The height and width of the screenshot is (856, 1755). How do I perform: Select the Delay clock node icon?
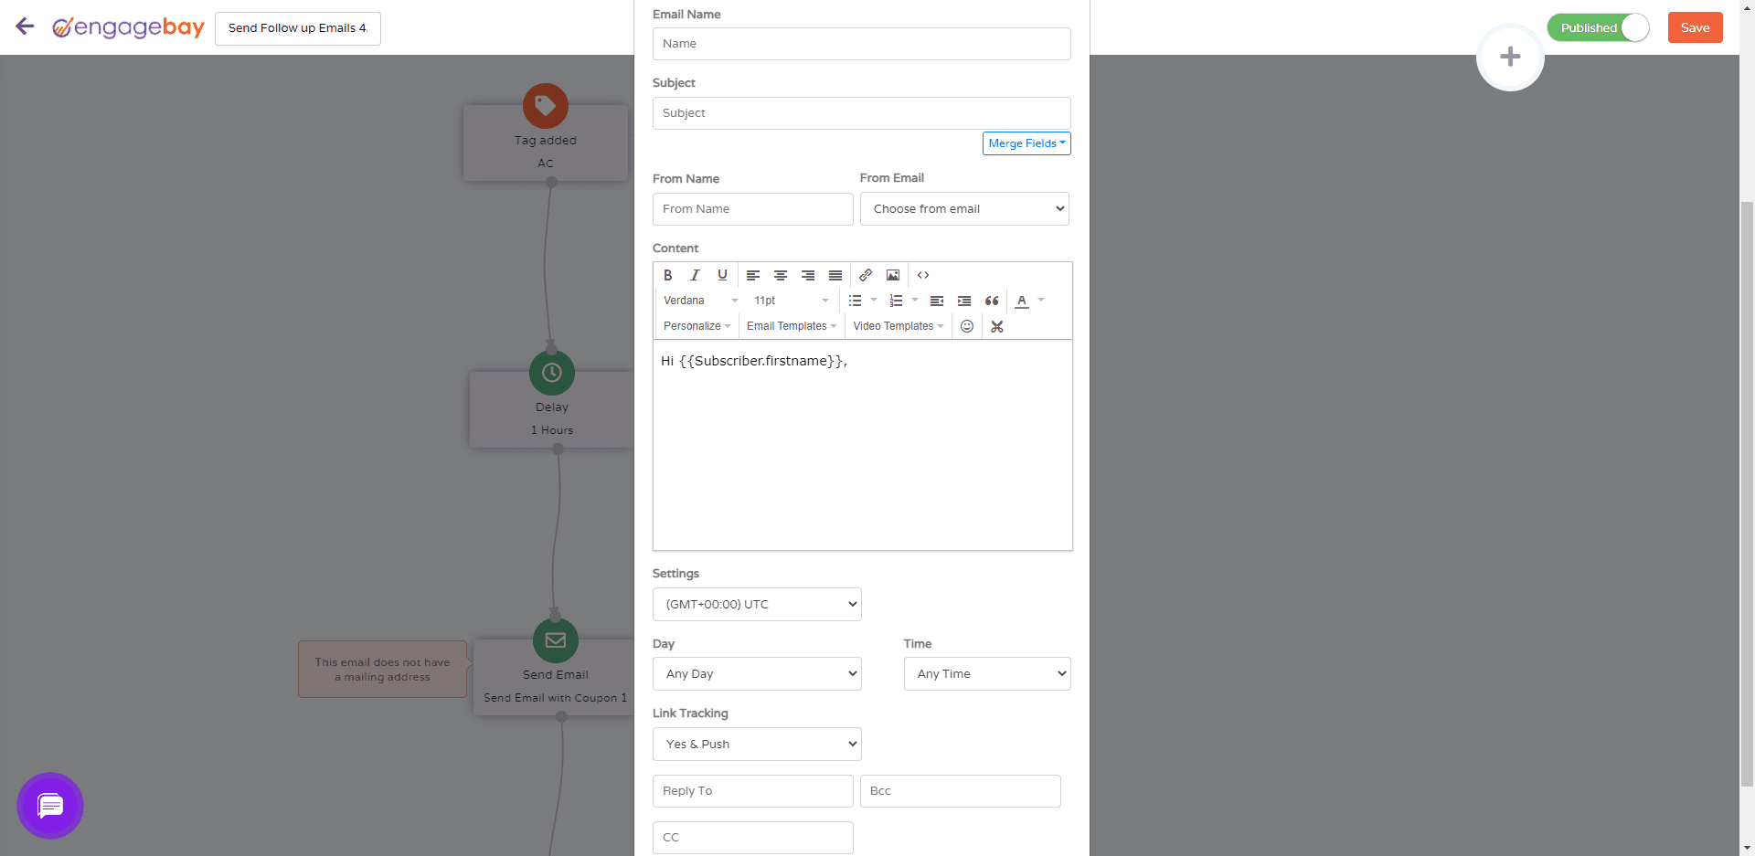552,373
